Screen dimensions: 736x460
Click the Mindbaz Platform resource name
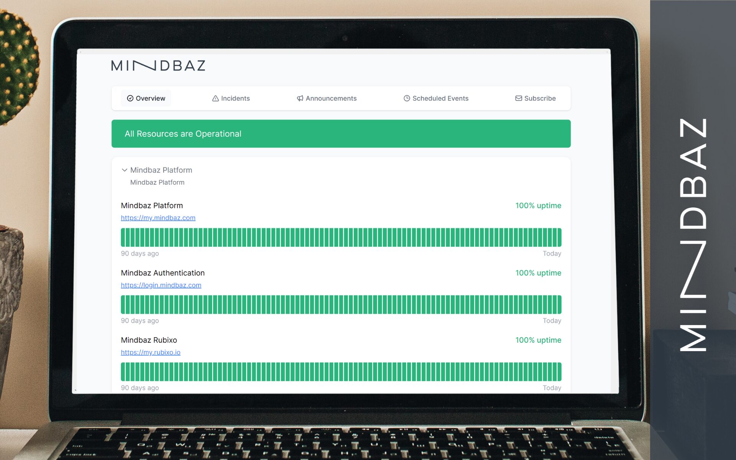point(152,206)
